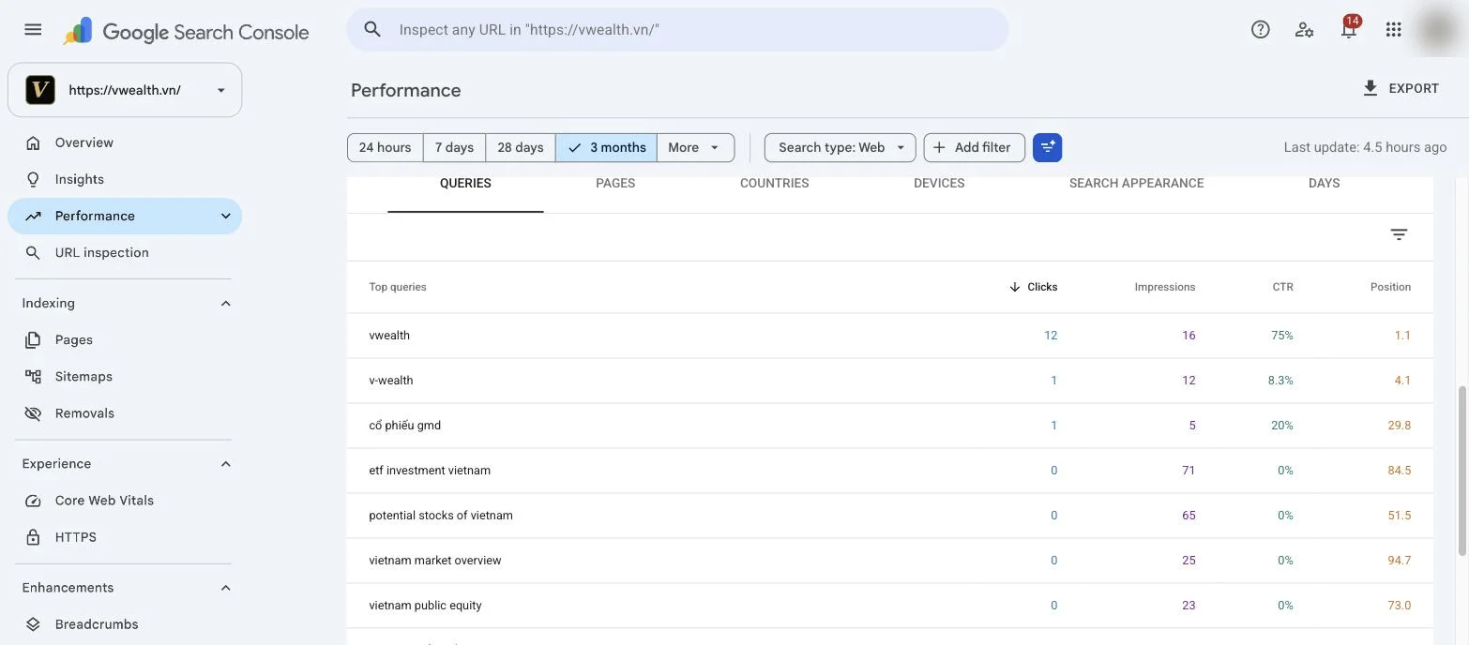This screenshot has height=645, width=1469.
Task: Switch to the Search Appearance tab
Action: coord(1136,184)
